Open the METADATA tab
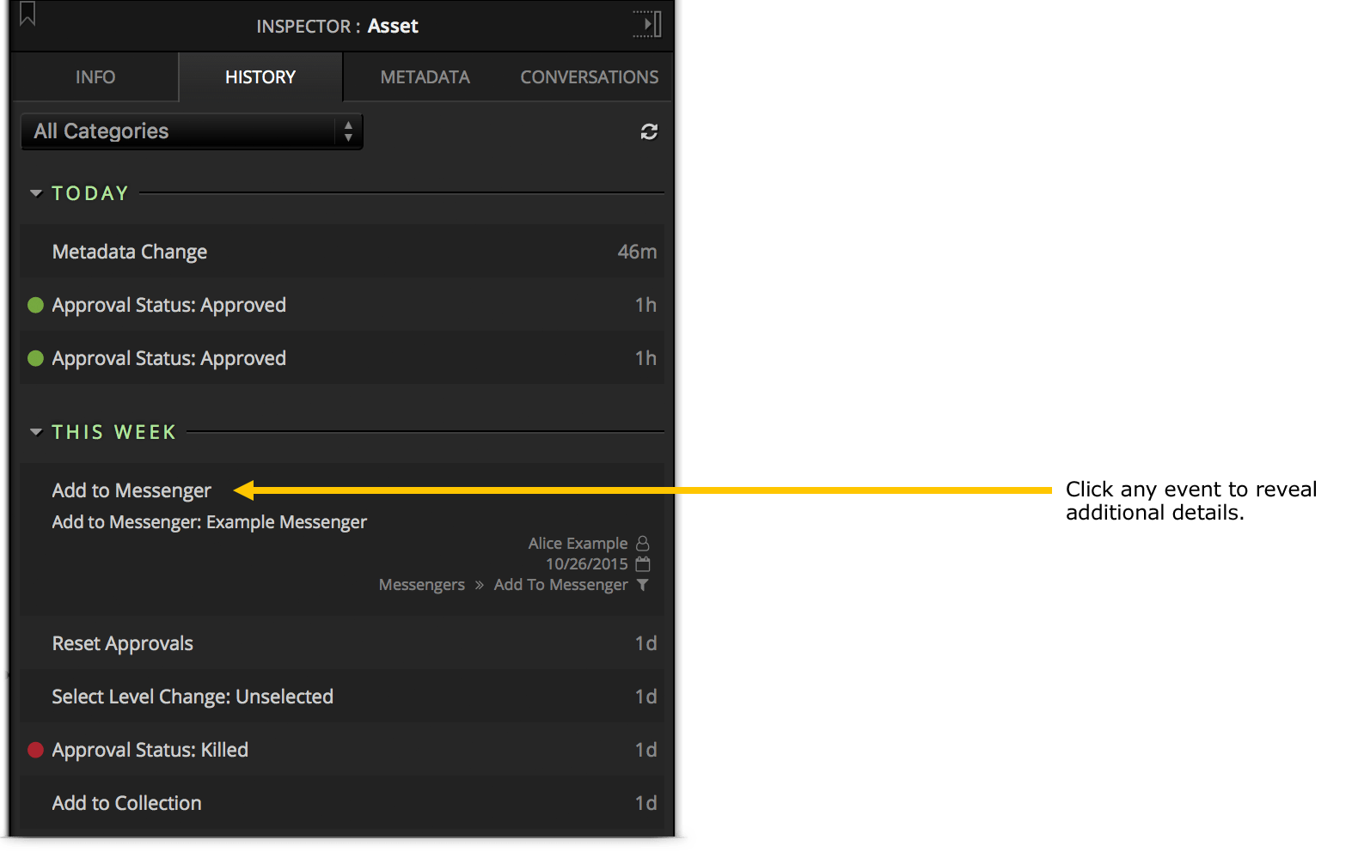The width and height of the screenshot is (1358, 852). (x=425, y=77)
